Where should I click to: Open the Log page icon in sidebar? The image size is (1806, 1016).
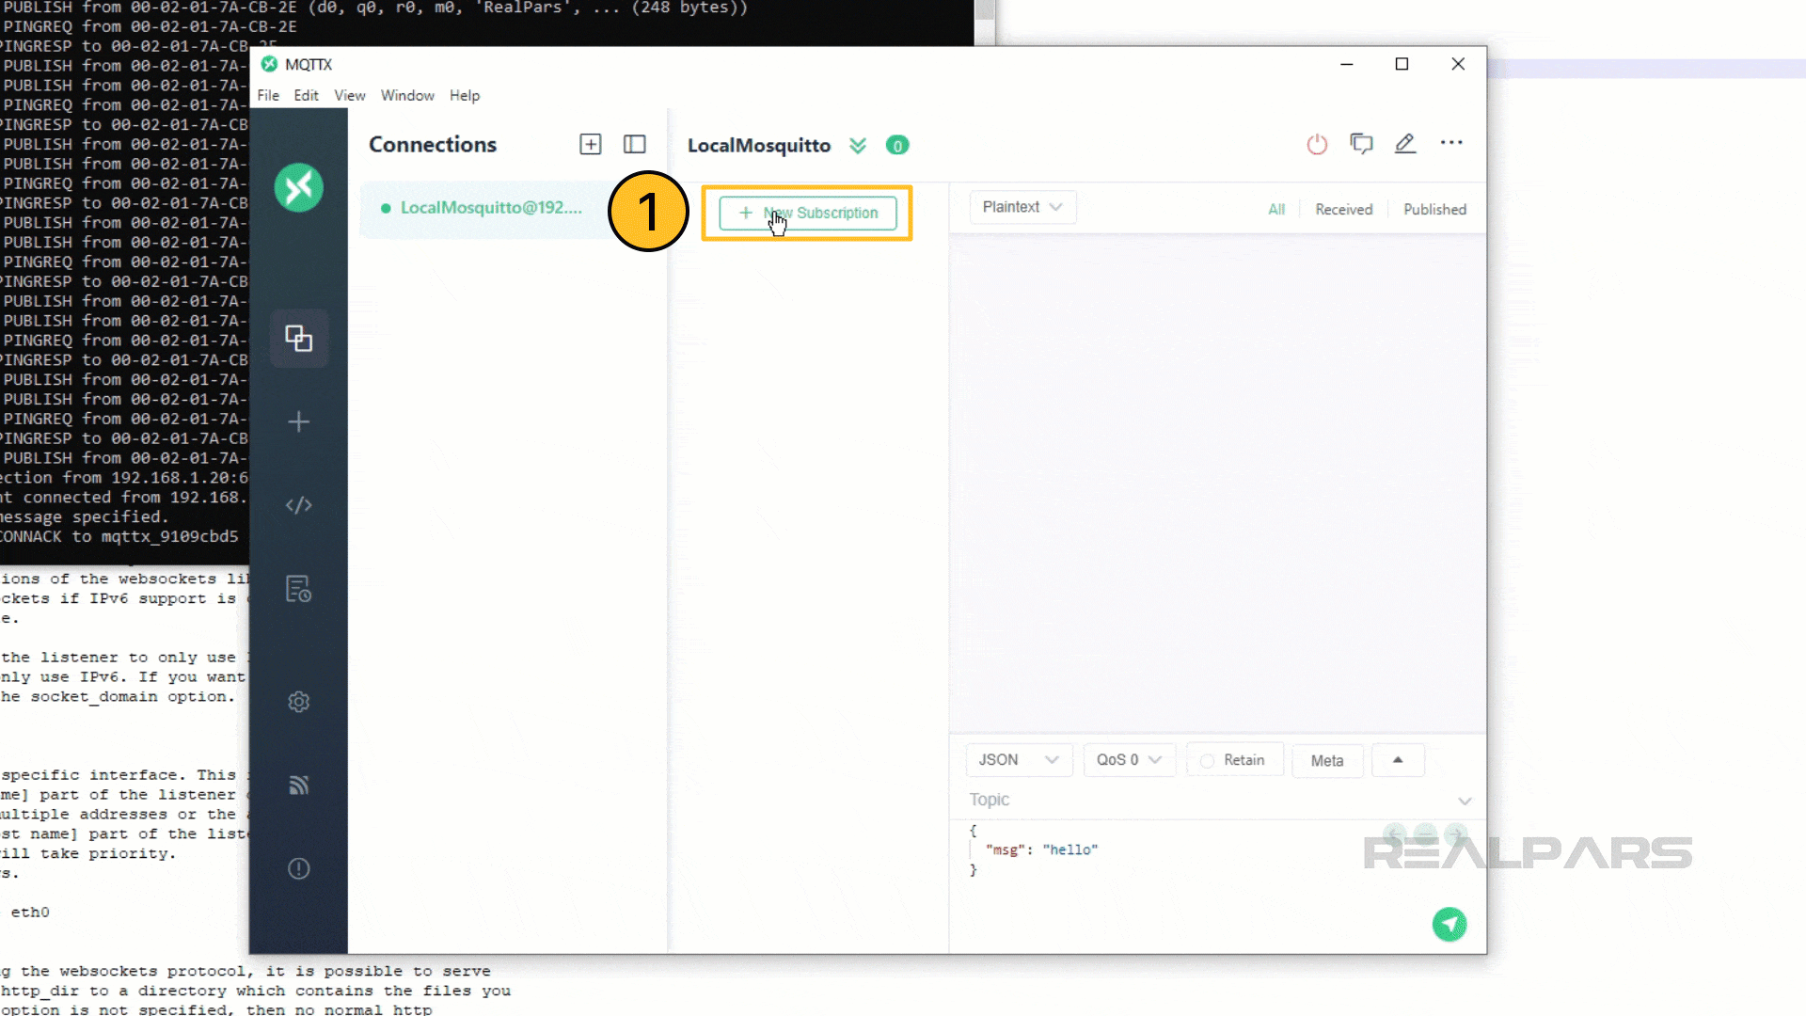(x=299, y=589)
